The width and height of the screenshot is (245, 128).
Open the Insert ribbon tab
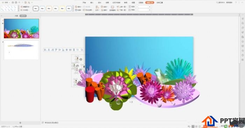pos(92,3)
